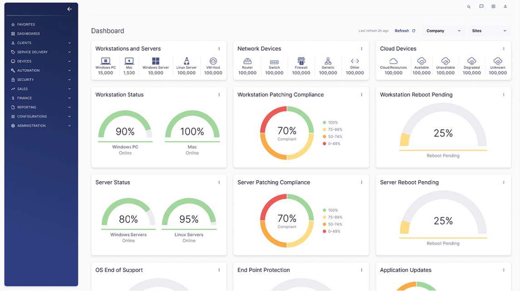Screen dimensions: 520x291
Task: Select the Switch network device icon
Action: pyautogui.click(x=274, y=62)
